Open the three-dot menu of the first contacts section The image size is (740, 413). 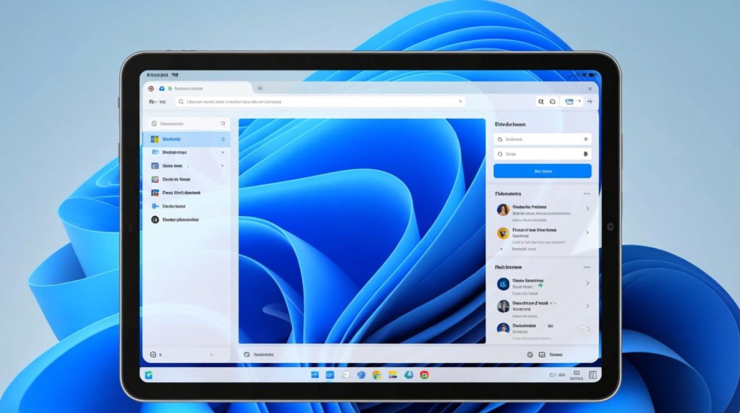[x=587, y=194]
